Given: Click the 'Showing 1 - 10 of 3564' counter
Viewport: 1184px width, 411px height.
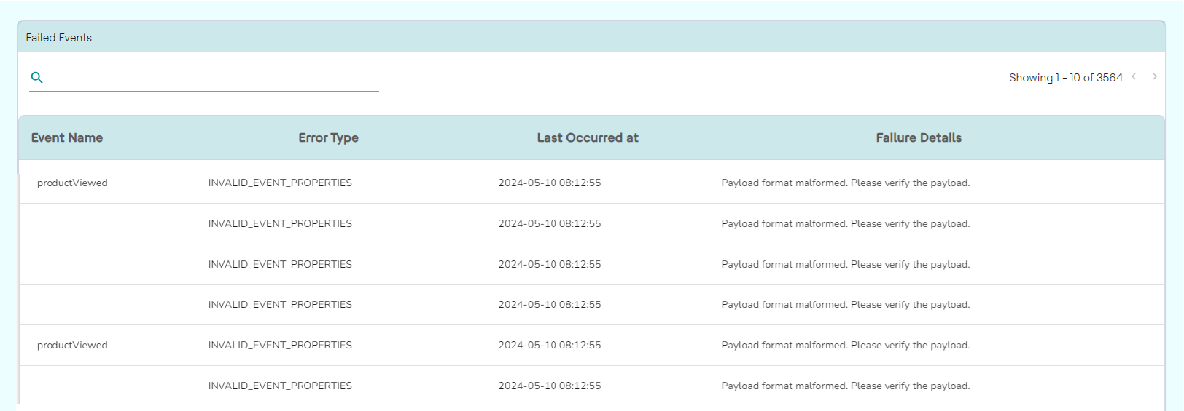Looking at the screenshot, I should coord(1065,78).
